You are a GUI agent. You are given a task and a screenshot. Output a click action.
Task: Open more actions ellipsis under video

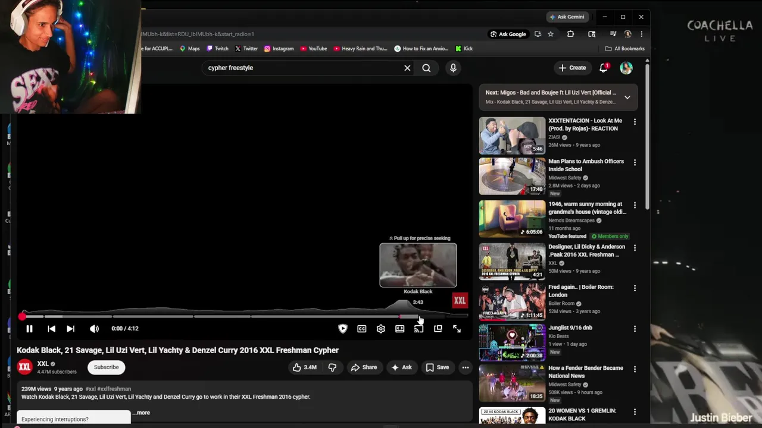[466, 367]
